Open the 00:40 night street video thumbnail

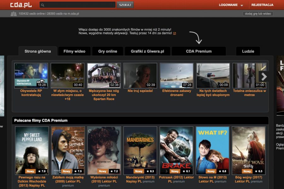click(x=68, y=76)
